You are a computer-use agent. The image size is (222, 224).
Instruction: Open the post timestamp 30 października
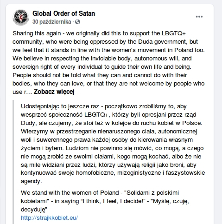(x=51, y=22)
